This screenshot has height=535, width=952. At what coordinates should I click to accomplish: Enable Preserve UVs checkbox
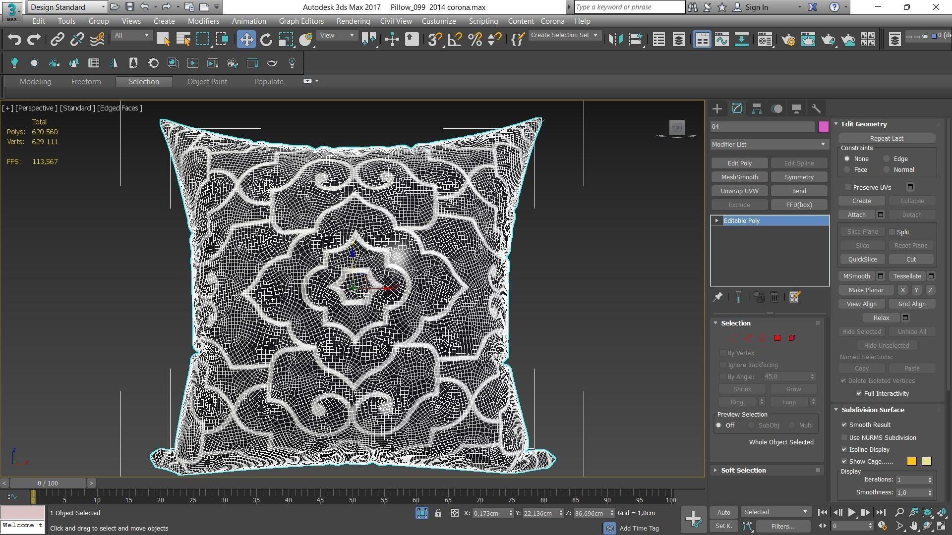coord(848,187)
